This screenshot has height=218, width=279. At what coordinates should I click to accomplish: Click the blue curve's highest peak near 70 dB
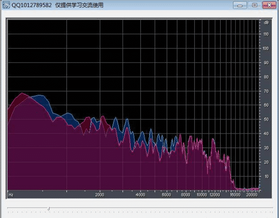tap(40, 95)
